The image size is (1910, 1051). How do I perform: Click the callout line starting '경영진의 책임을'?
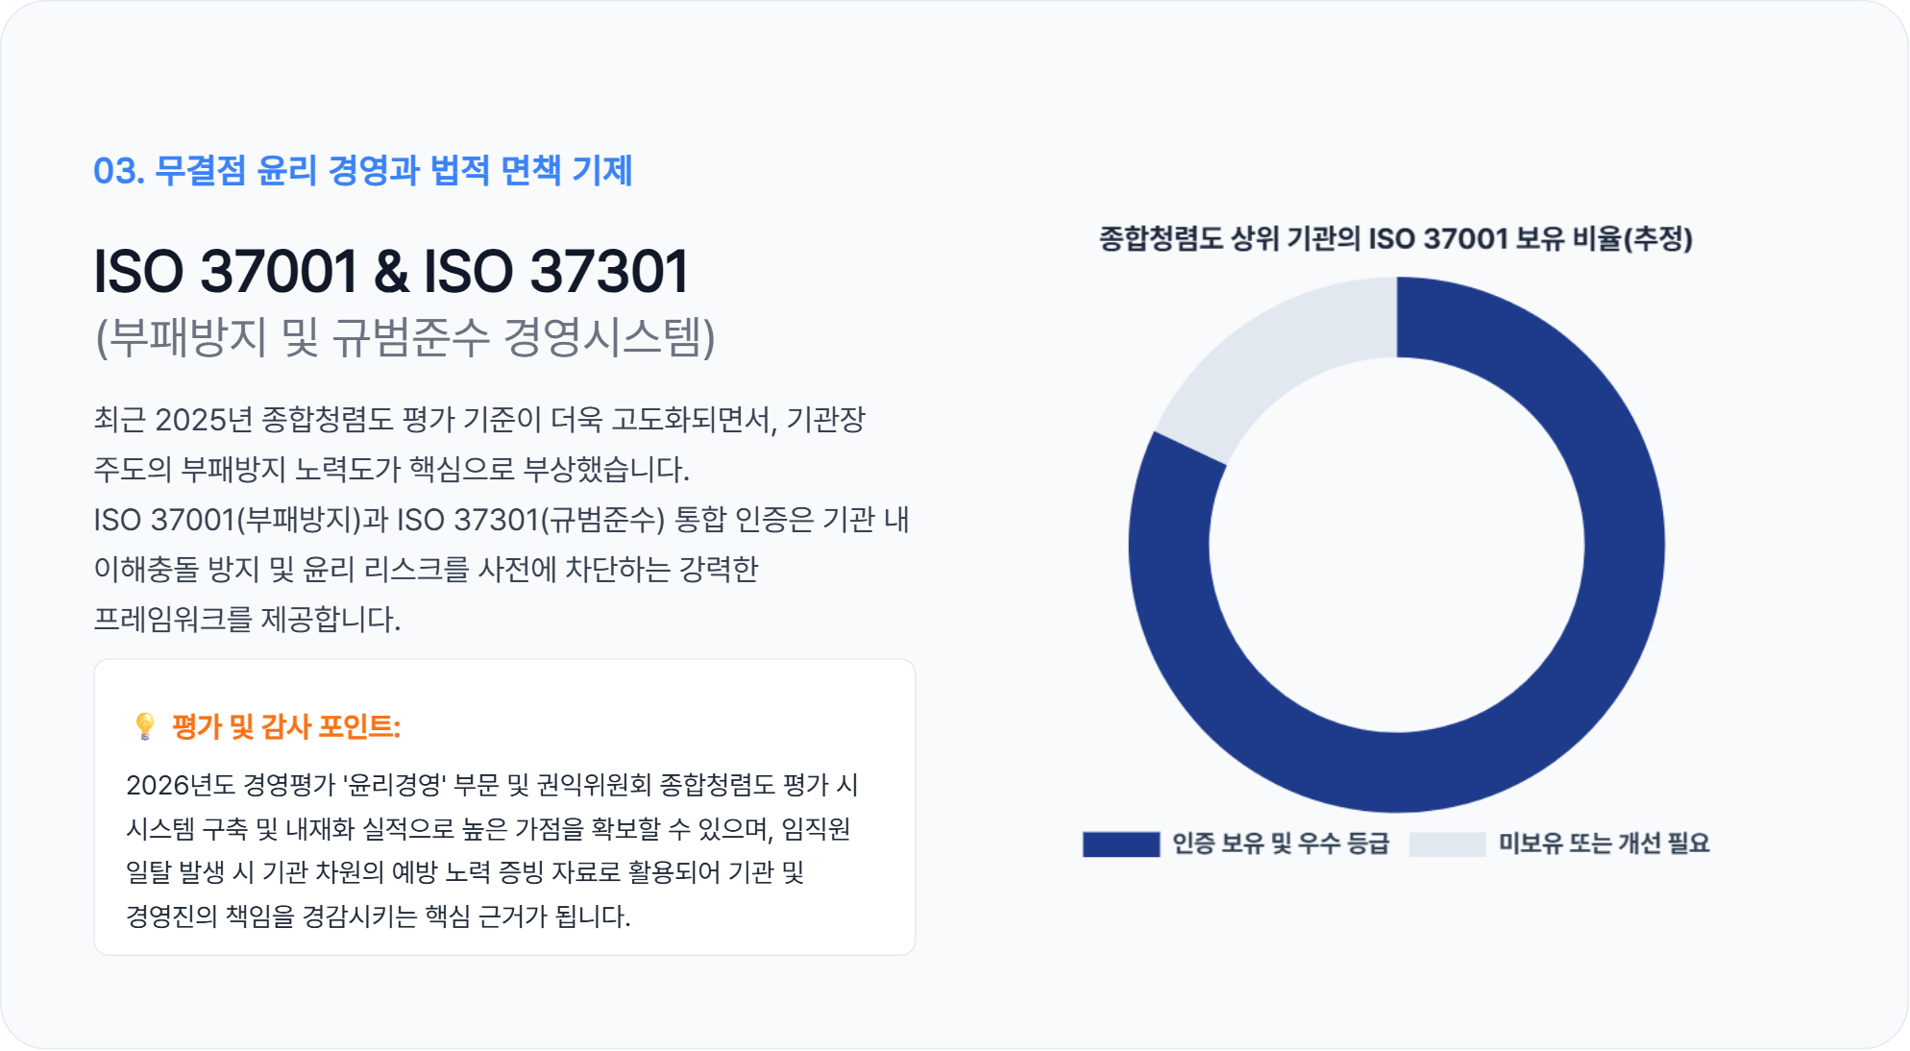tap(378, 917)
